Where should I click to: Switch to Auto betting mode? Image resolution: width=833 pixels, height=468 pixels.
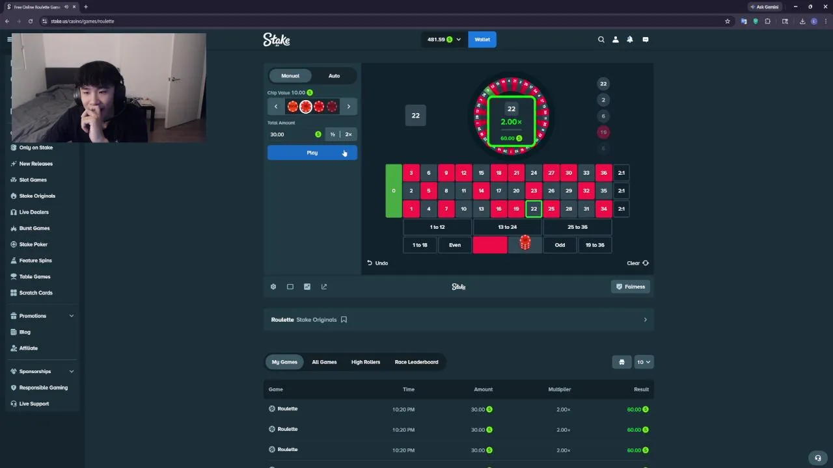point(334,76)
